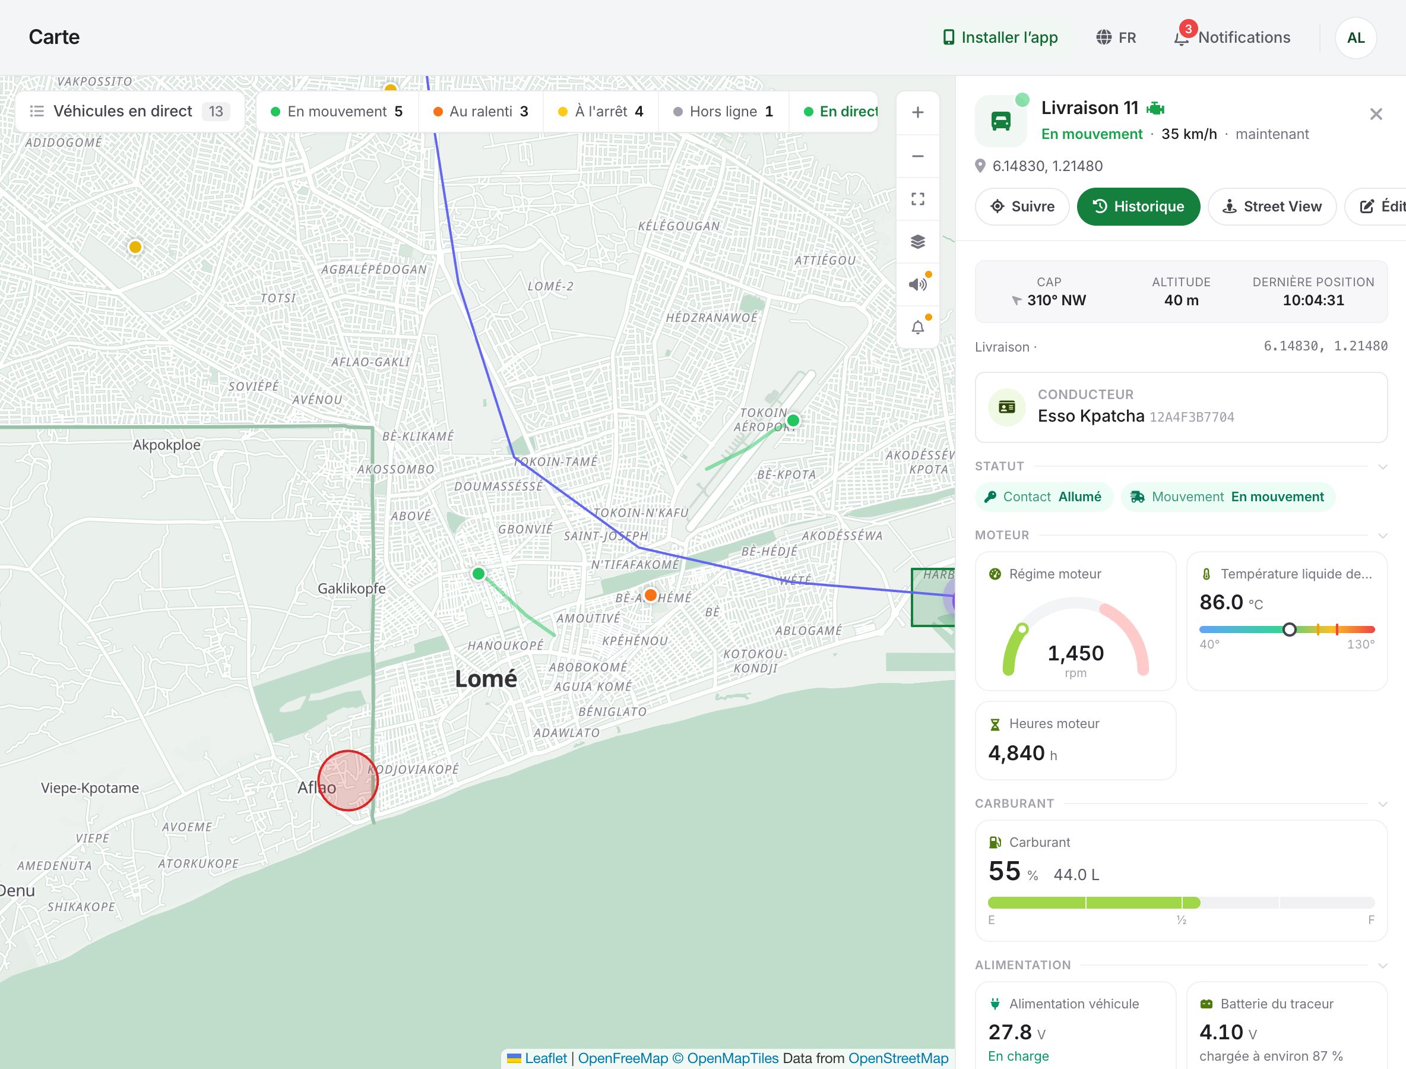
Task: Filter by À l'arrêt vehicles
Action: tap(600, 112)
